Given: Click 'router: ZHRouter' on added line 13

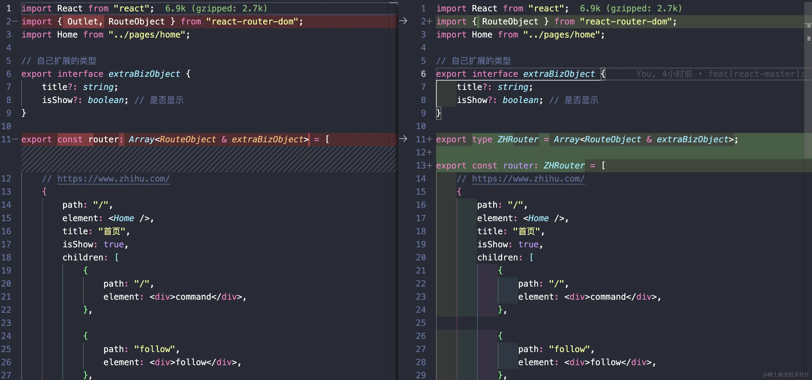Looking at the screenshot, I should point(544,166).
